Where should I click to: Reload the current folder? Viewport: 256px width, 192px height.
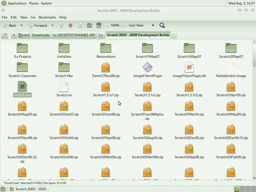80,25
